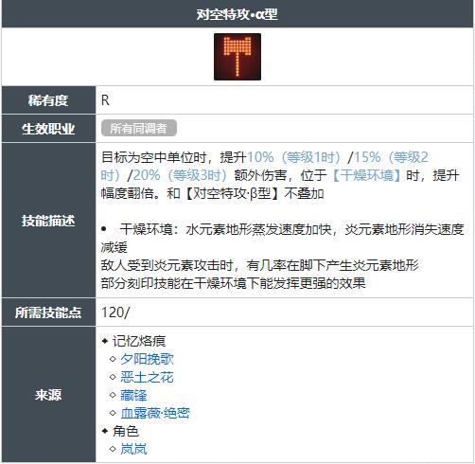Click the 角色 source heading
The height and width of the screenshot is (464, 475).
[x=126, y=431]
